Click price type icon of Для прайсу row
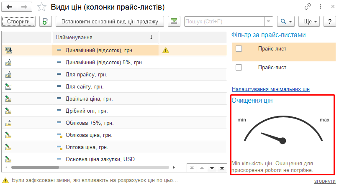 (x=8, y=75)
